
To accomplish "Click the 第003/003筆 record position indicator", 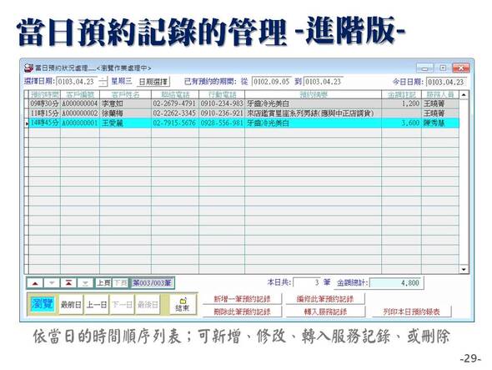I will pos(152,283).
